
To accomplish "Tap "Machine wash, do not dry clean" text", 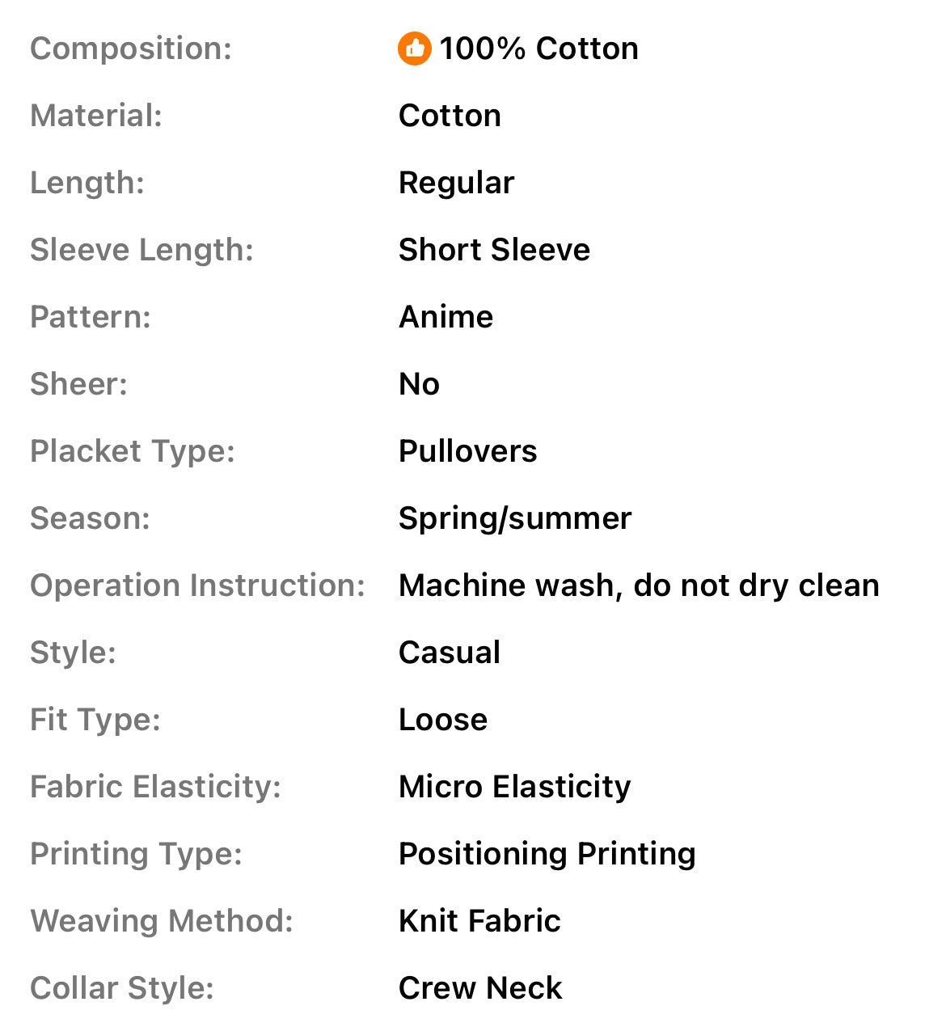I will pyautogui.click(x=639, y=585).
